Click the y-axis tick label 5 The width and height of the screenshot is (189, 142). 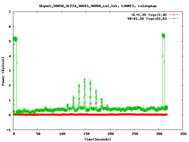coord(10,41)
